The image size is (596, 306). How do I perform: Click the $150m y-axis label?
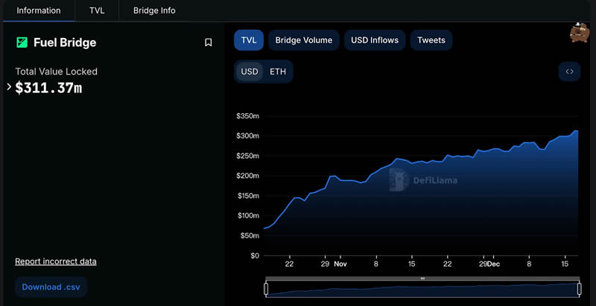coord(247,196)
